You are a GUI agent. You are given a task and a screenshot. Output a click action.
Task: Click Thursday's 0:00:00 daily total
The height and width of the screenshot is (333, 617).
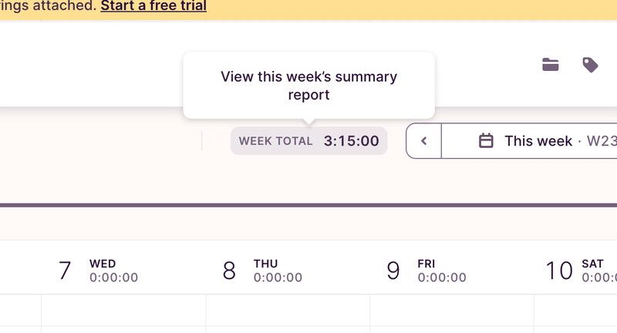point(278,277)
